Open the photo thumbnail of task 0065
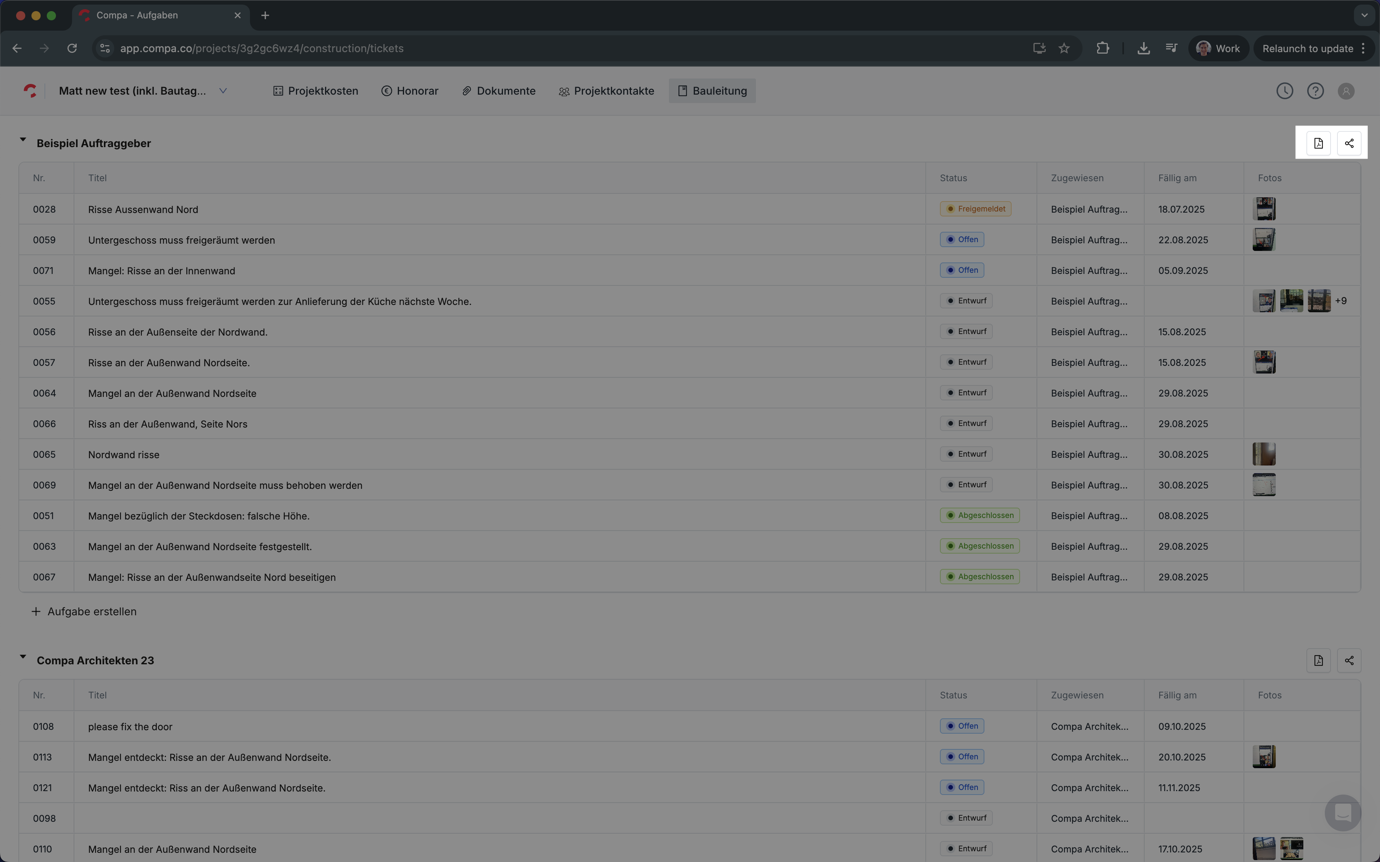The width and height of the screenshot is (1380, 862). 1264,454
